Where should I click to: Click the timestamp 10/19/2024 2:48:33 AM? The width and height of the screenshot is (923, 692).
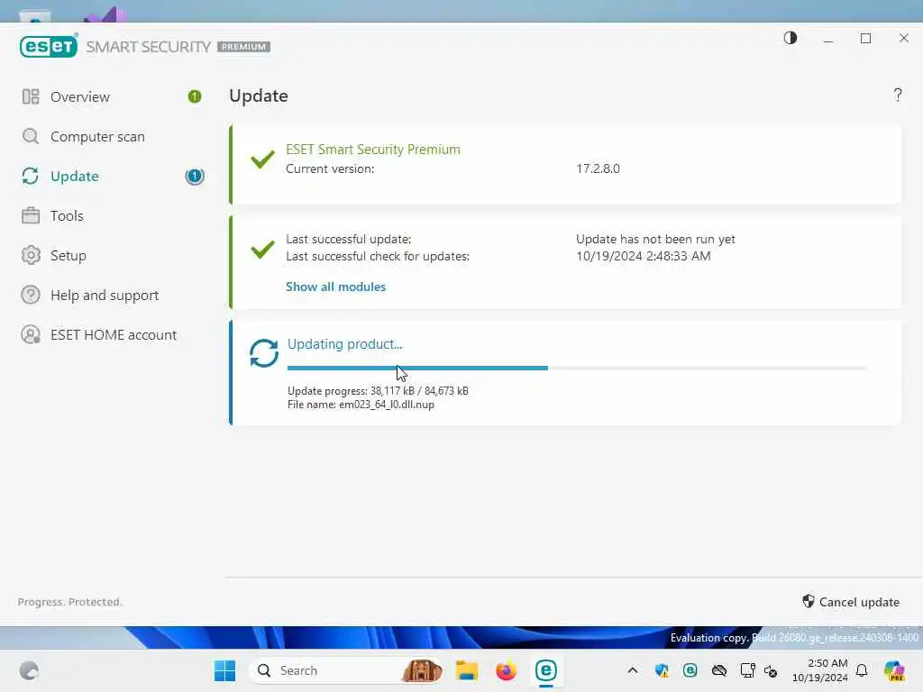(644, 256)
